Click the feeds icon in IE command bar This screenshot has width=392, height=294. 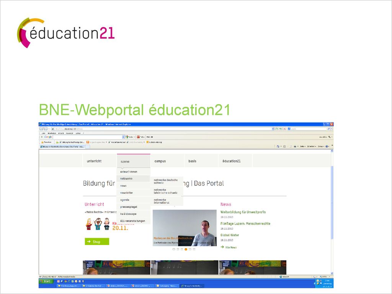point(284,147)
